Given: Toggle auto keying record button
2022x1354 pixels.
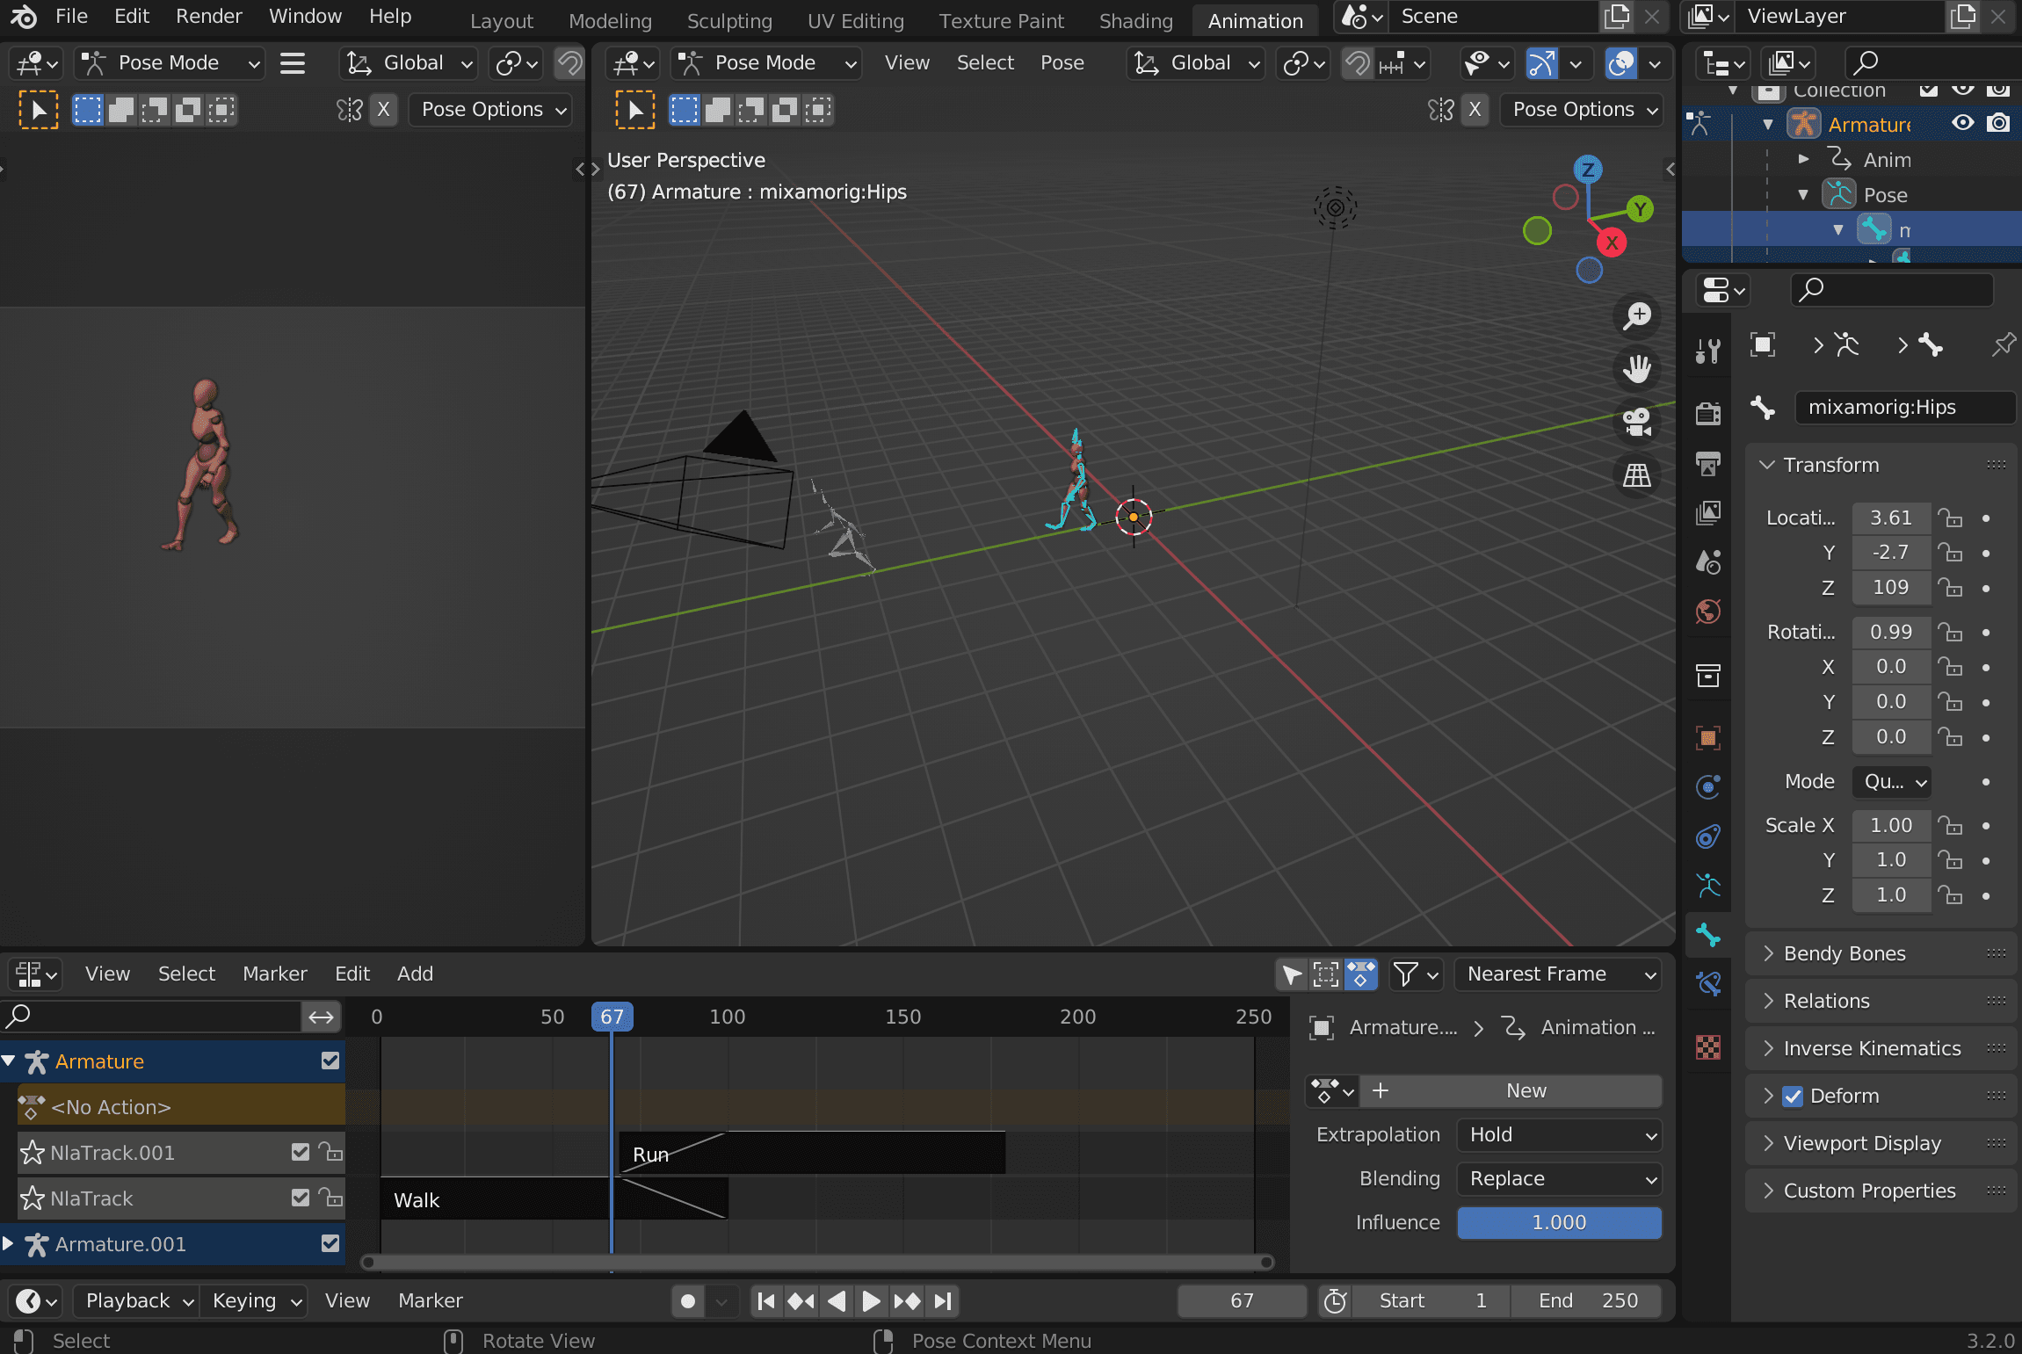Looking at the screenshot, I should [688, 1300].
